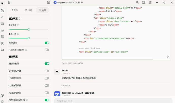
Task: Enable 开启消息长度限制 switch
Action: coord(47,50)
